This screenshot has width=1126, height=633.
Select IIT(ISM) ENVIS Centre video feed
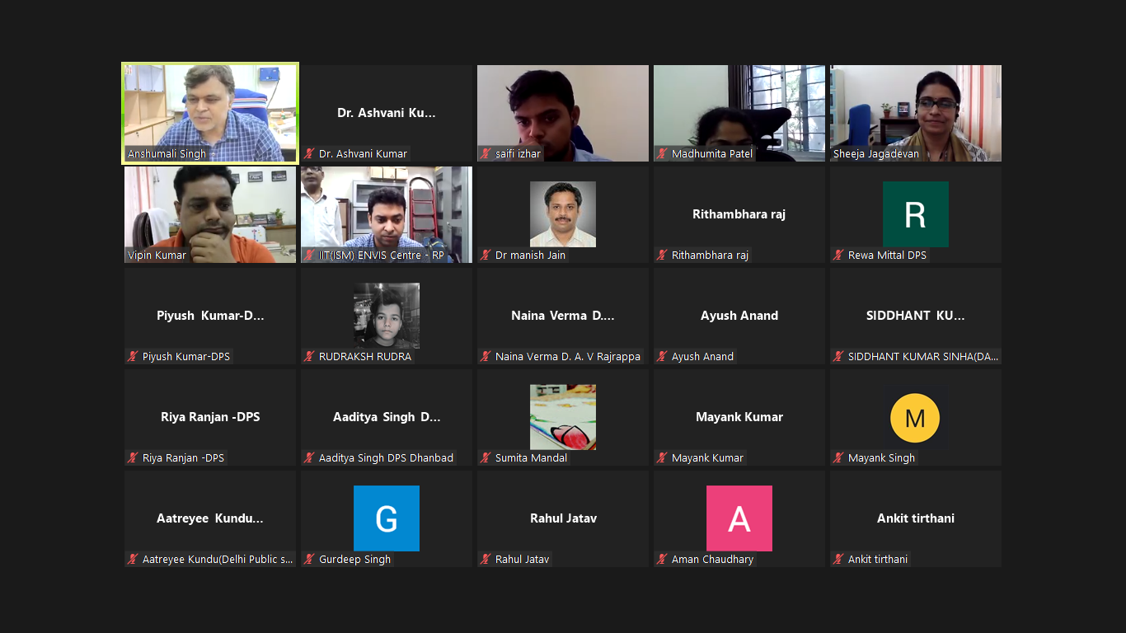coord(387,214)
